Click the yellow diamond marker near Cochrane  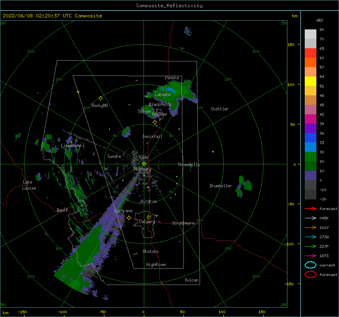click(x=129, y=217)
